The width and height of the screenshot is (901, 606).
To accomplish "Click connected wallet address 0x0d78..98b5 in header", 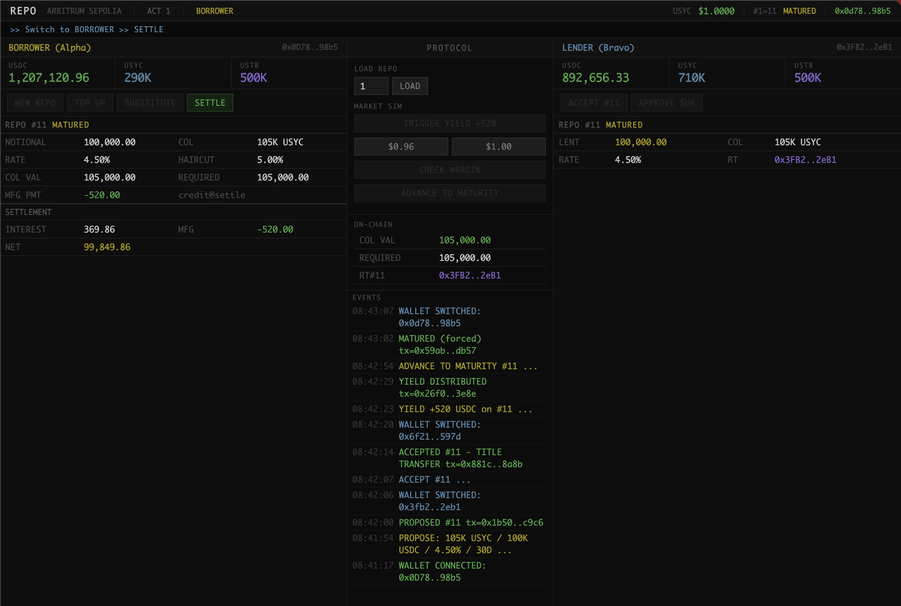I will coord(862,11).
